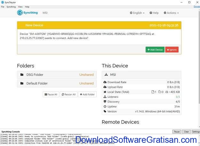Open the Help menu in menu bar
The width and height of the screenshot is (200, 146).
click(x=27, y=7)
